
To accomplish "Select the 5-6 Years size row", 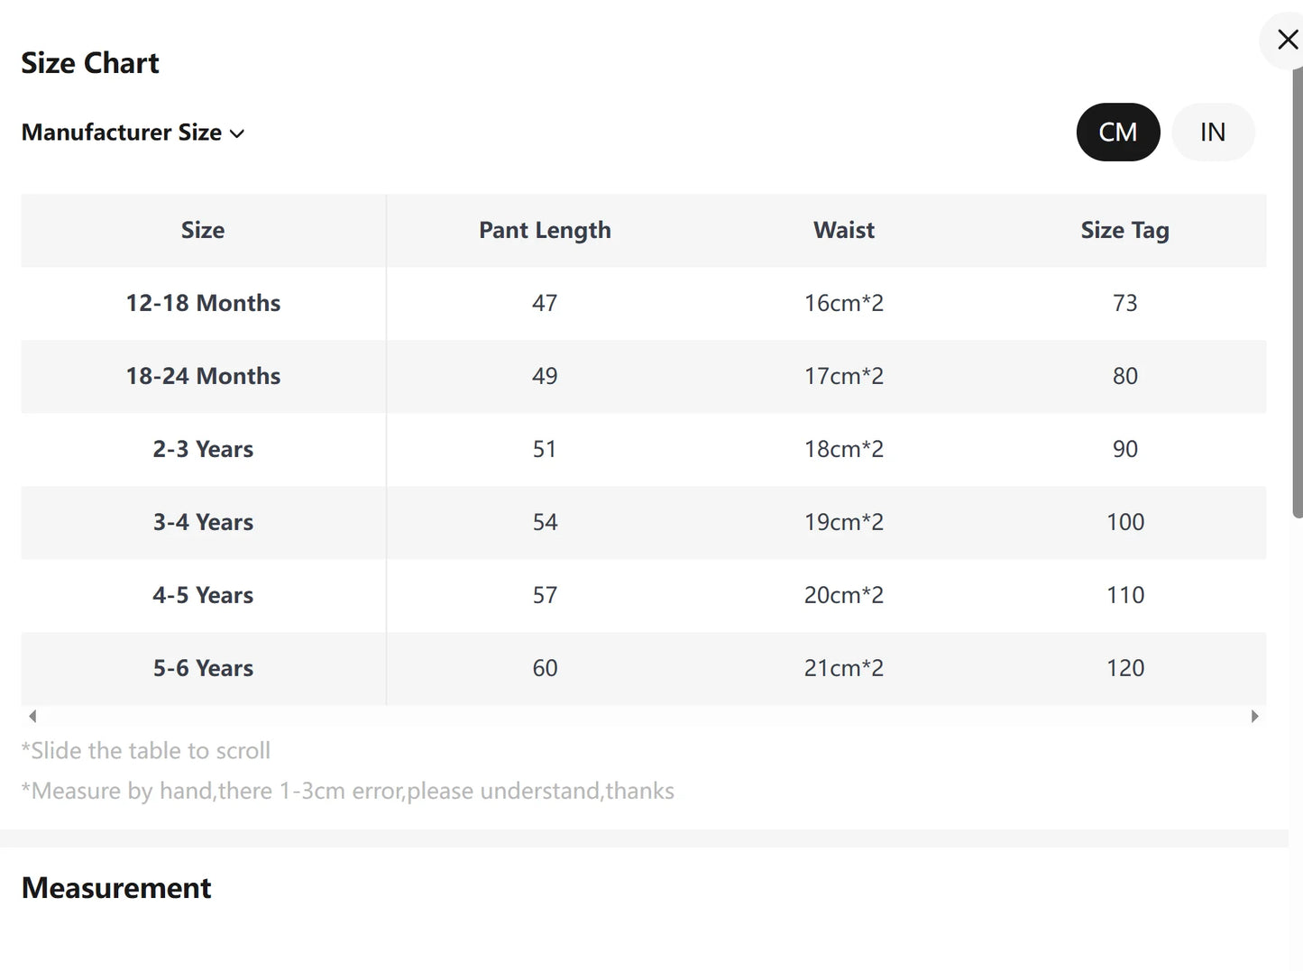I will click(203, 668).
